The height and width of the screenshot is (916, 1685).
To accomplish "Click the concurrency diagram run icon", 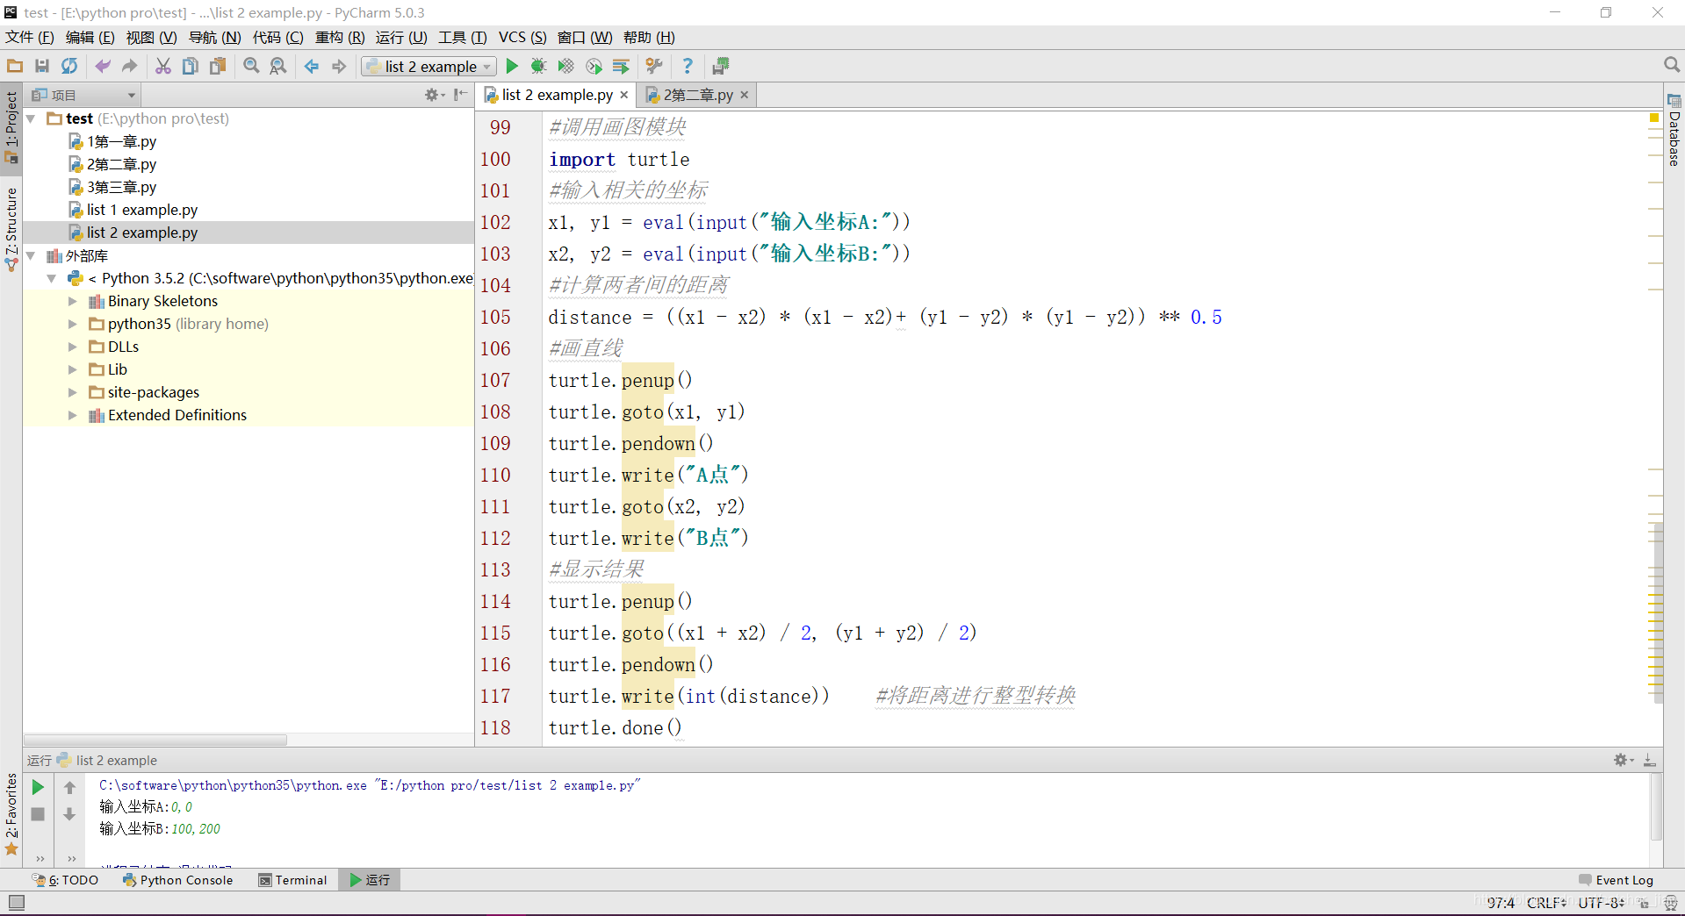I will click(x=621, y=66).
